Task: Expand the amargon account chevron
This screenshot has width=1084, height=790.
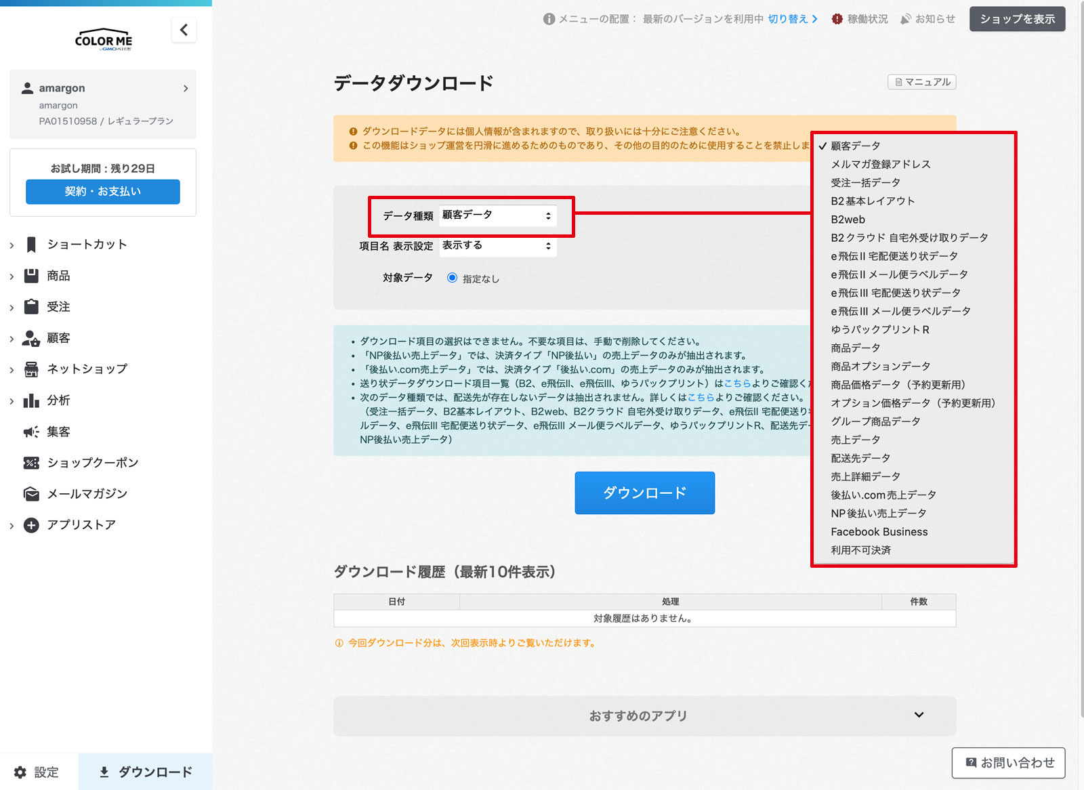Action: tap(186, 89)
